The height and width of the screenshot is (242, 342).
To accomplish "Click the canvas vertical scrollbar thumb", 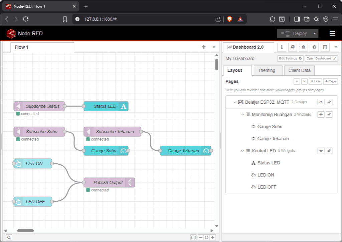I will tap(216, 65).
